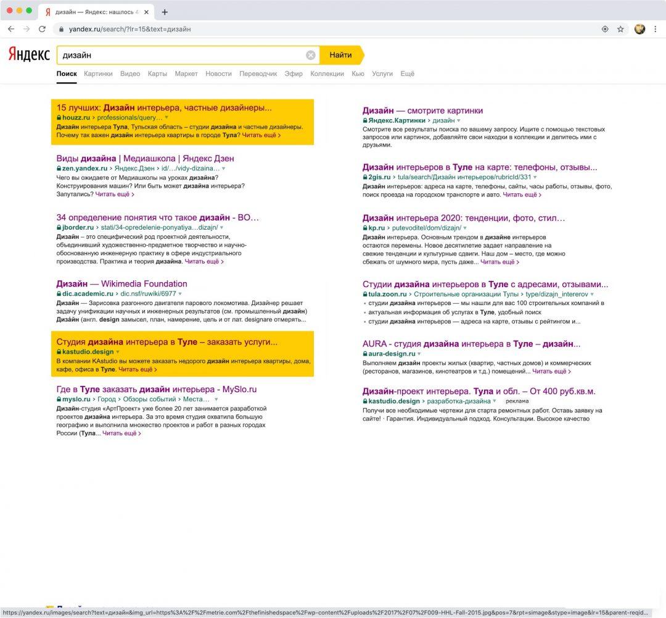The image size is (666, 618).
Task: Go back with browser back arrow
Action: [x=11, y=29]
